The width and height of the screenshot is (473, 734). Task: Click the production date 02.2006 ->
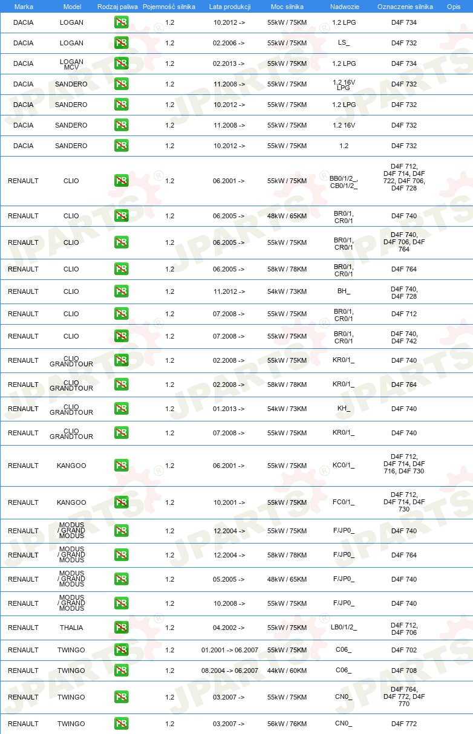(x=229, y=43)
